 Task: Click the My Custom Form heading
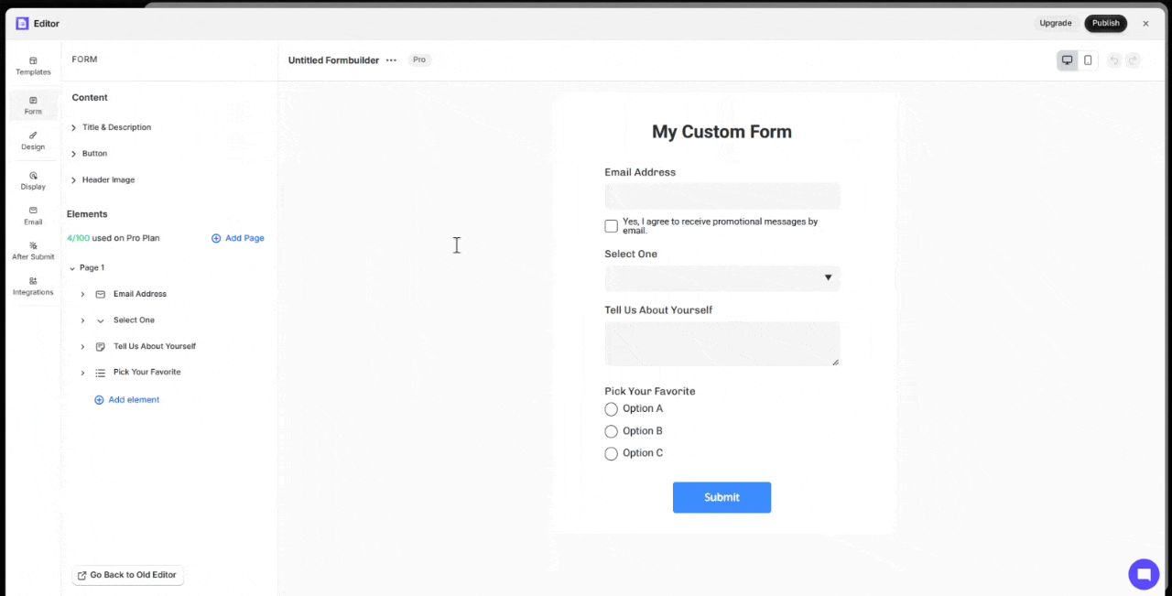pyautogui.click(x=722, y=132)
